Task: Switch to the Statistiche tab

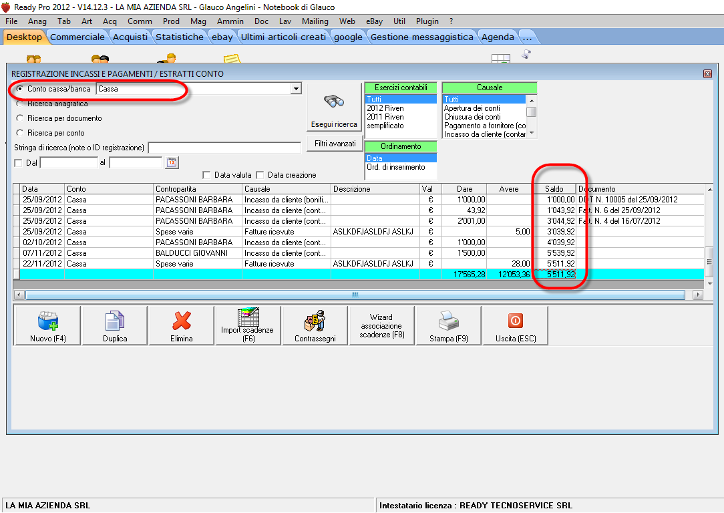Action: [180, 37]
